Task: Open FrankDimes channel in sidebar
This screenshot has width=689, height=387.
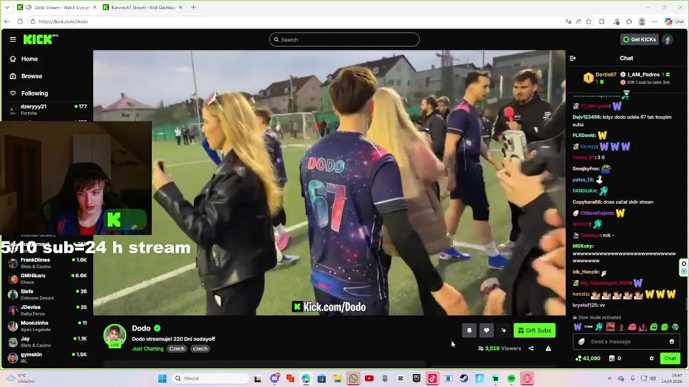Action: (47, 263)
